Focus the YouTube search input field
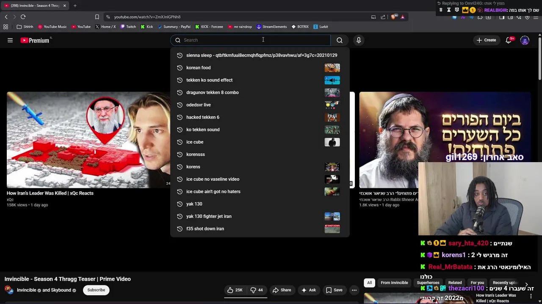Viewport: 542px width, 304px height. click(x=251, y=40)
